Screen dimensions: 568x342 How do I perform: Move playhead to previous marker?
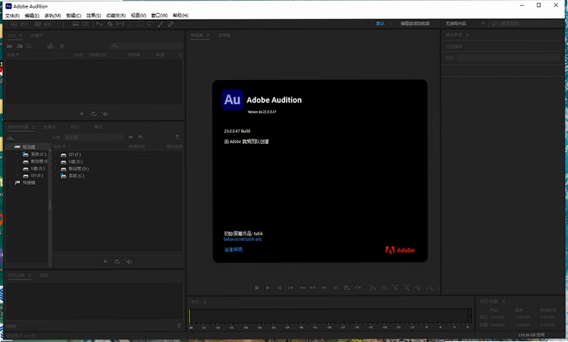[290, 288]
